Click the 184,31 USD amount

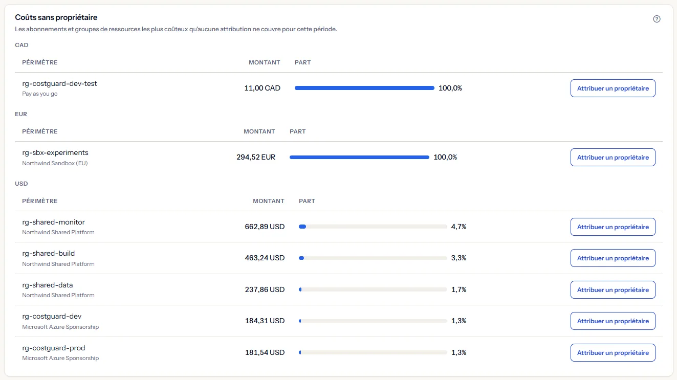pos(265,321)
